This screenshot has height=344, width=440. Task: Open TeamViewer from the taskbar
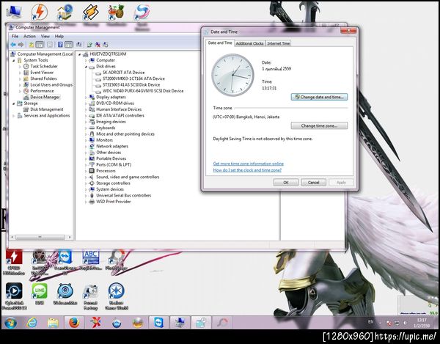[159, 323]
